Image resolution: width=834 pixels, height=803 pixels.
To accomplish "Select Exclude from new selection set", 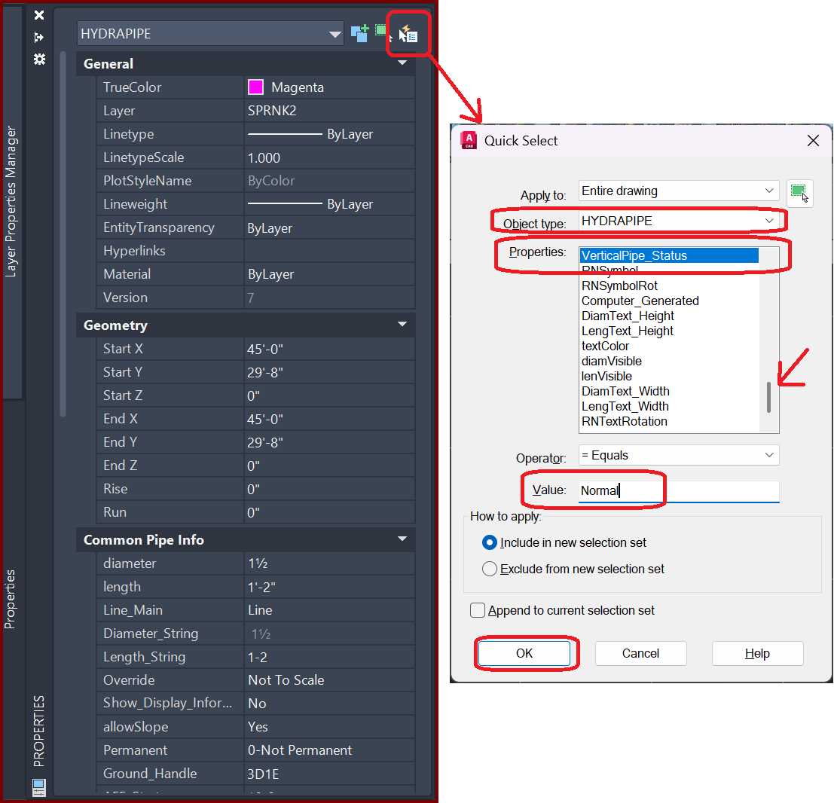I will coord(490,569).
